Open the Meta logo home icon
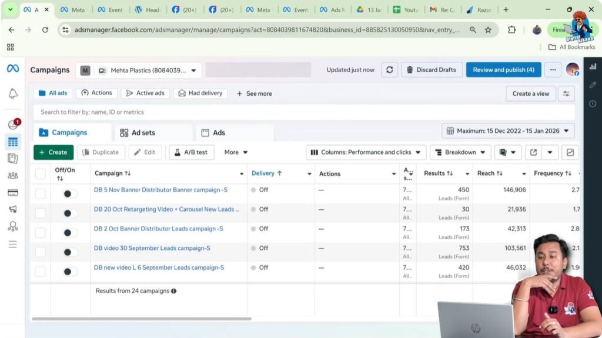The width and height of the screenshot is (602, 338). 13,68
